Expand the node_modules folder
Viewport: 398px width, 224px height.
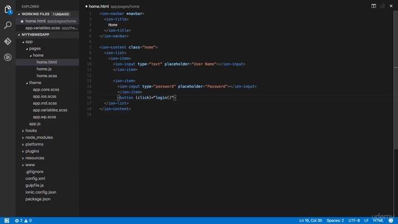pyautogui.click(x=23, y=138)
